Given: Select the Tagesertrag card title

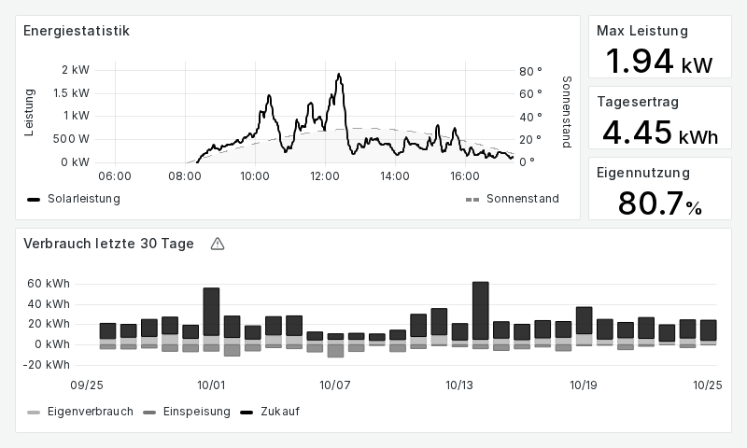Looking at the screenshot, I should 637,102.
